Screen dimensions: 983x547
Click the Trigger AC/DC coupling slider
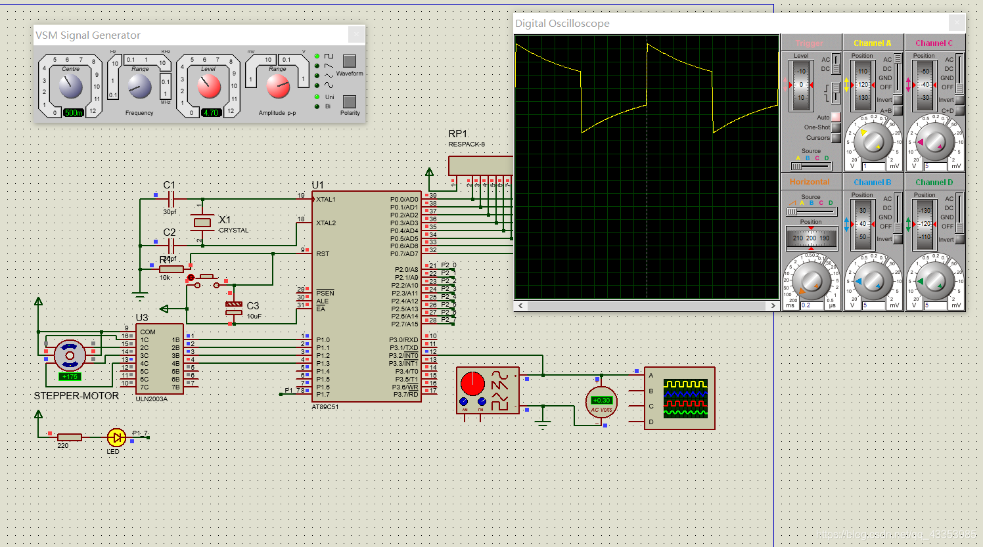click(836, 64)
